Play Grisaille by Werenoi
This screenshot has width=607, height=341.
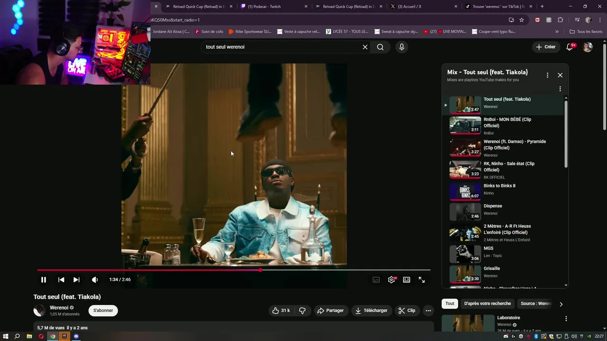tap(503, 274)
